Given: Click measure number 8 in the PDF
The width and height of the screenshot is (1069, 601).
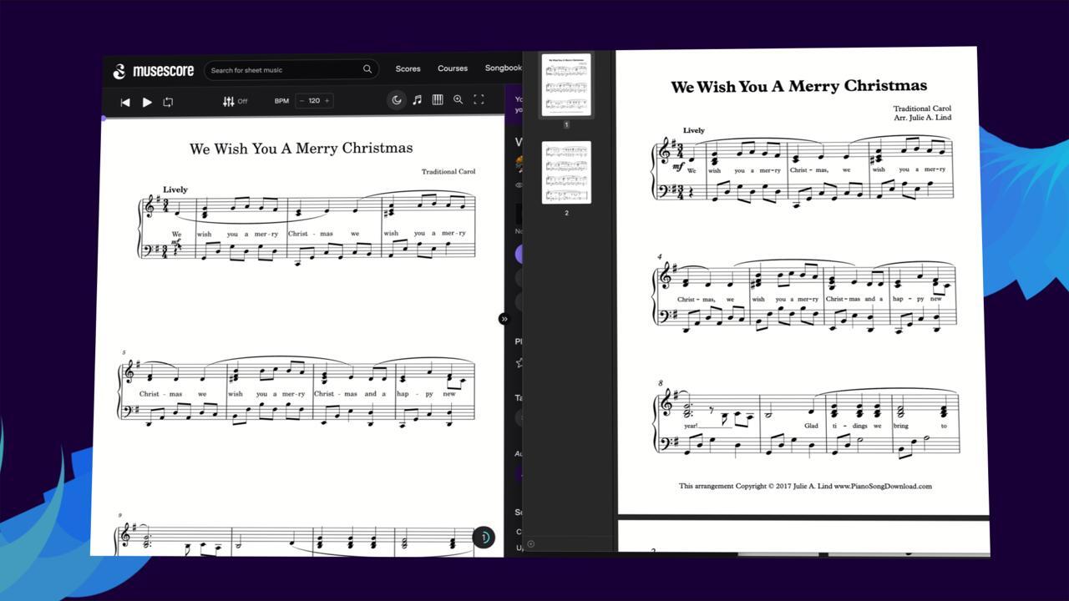Looking at the screenshot, I should tap(660, 383).
